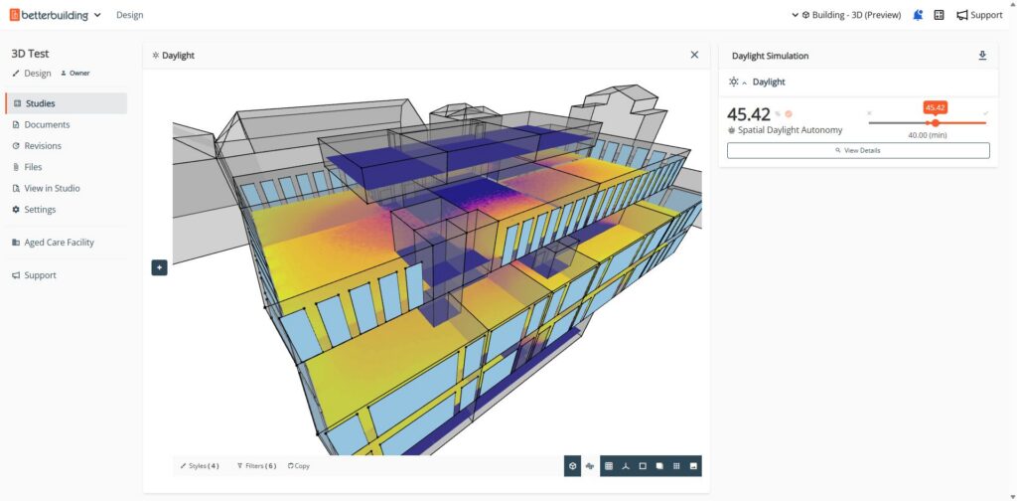
Task: Click the 3D building model viewport
Action: (x=437, y=269)
